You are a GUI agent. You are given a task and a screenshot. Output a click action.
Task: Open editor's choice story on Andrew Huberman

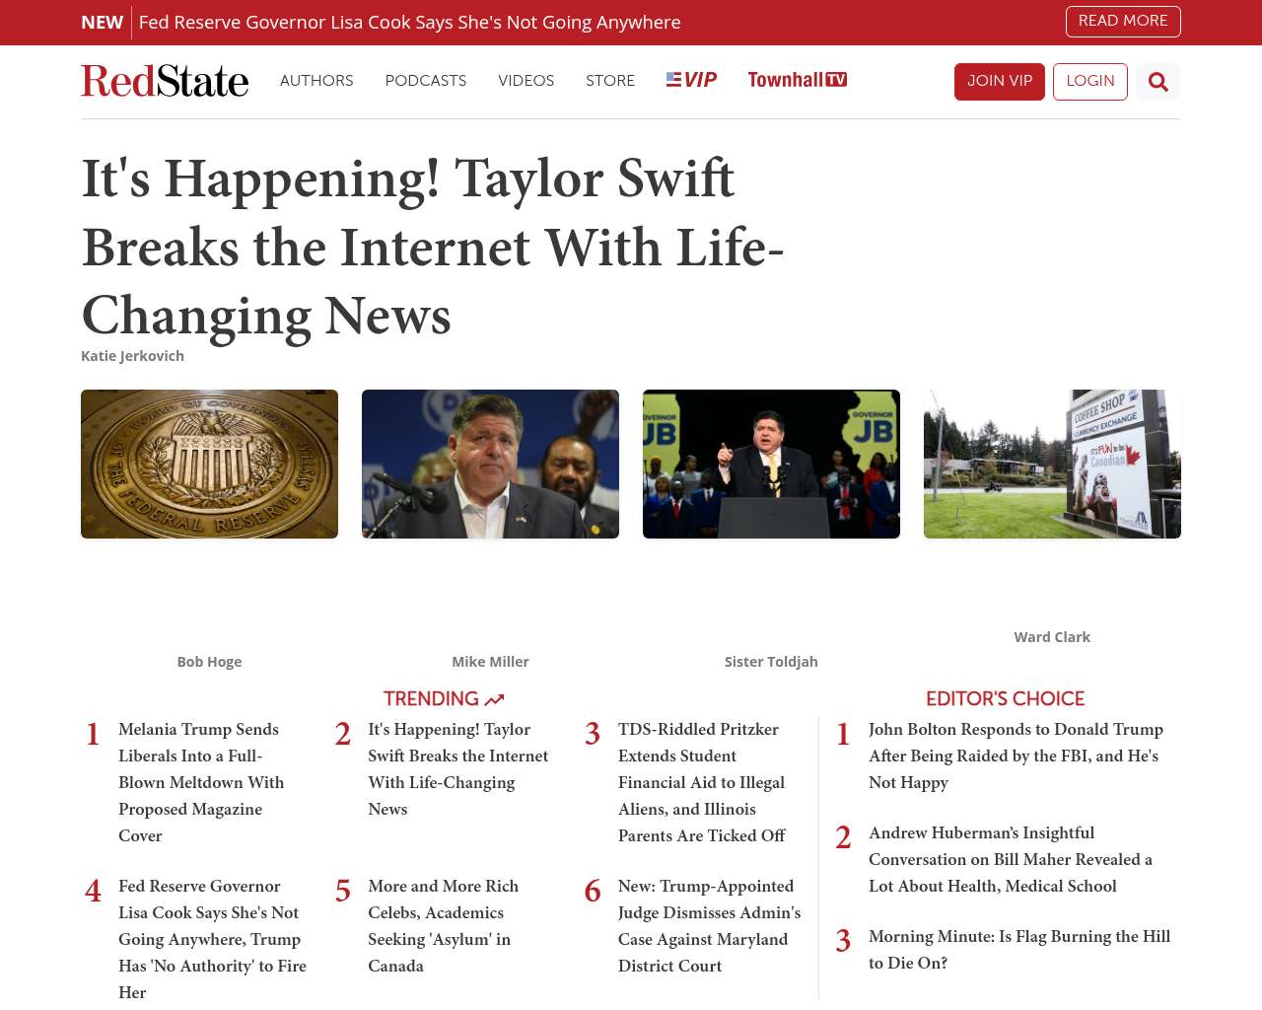click(x=1011, y=859)
